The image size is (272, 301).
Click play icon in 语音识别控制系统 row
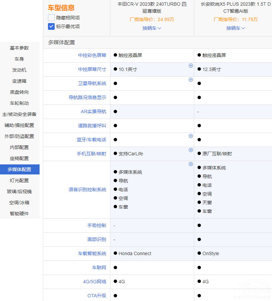coord(191,164)
